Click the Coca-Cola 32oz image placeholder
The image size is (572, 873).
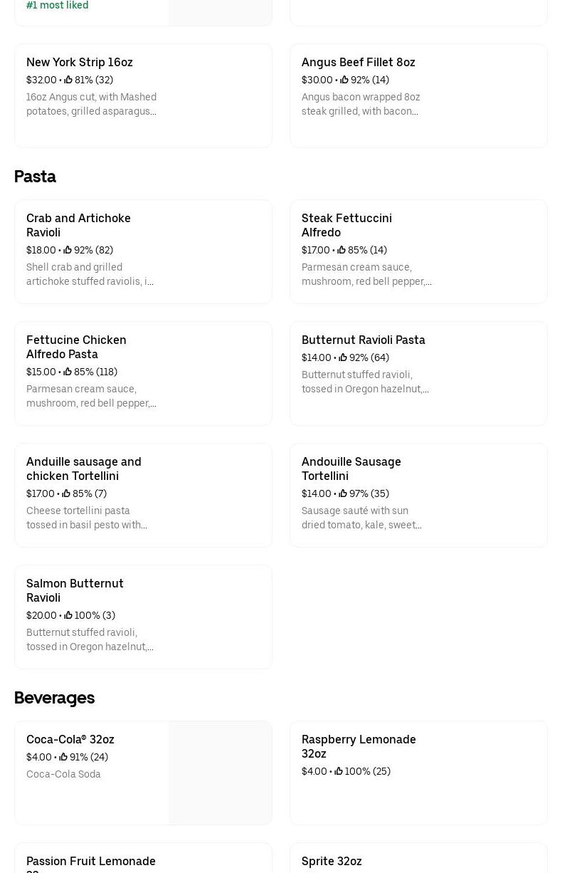pos(220,773)
